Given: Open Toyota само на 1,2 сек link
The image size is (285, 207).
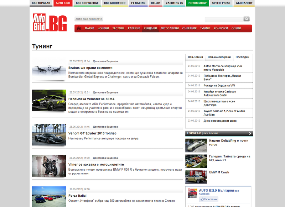Looking at the screenshot, I should (x=224, y=113).
